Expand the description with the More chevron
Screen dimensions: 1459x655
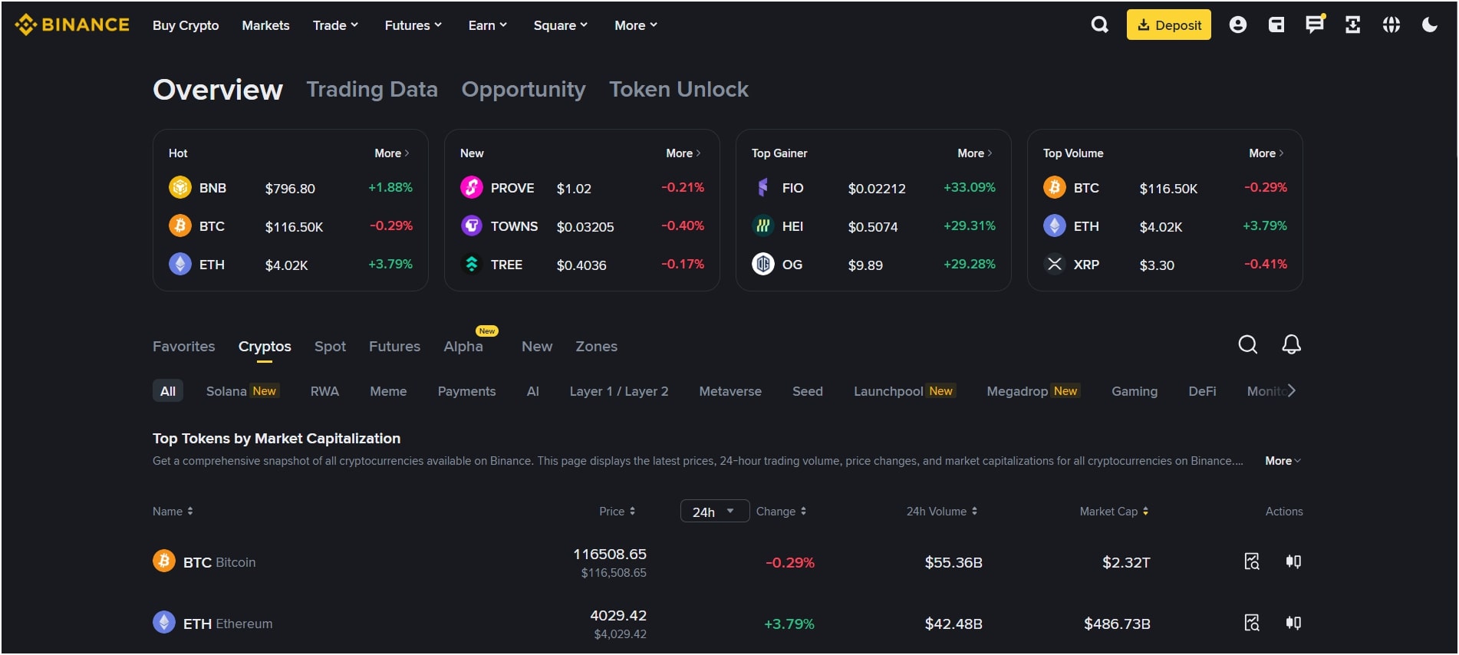tap(1283, 461)
